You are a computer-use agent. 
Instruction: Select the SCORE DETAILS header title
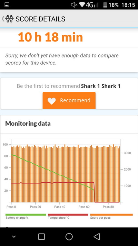point(40,19)
